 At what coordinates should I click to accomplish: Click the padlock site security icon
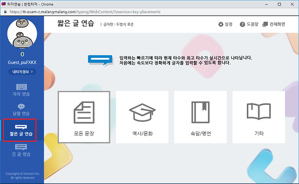[x=5, y=12]
